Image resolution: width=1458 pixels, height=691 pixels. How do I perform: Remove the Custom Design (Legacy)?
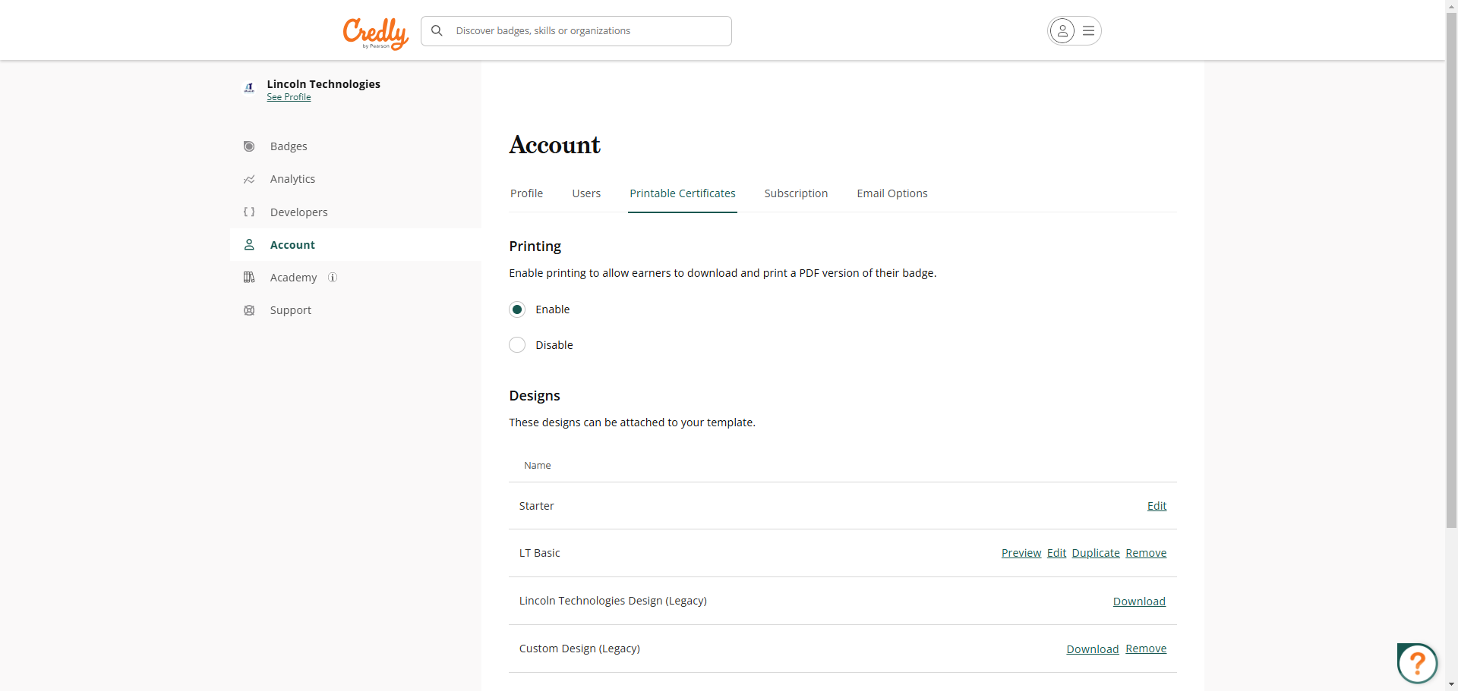click(1145, 649)
